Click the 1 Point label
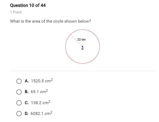 [16, 12]
